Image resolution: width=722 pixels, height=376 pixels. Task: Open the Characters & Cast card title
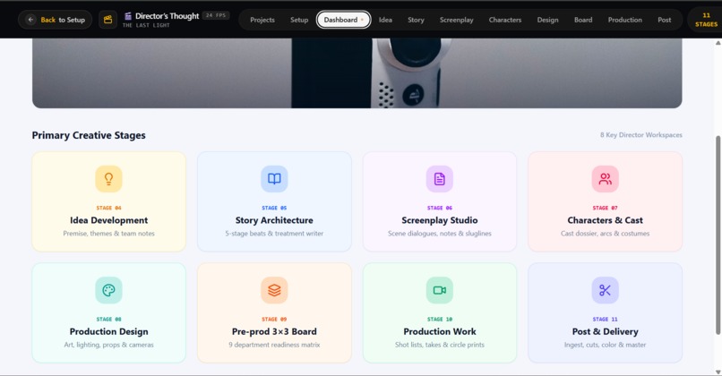(605, 220)
